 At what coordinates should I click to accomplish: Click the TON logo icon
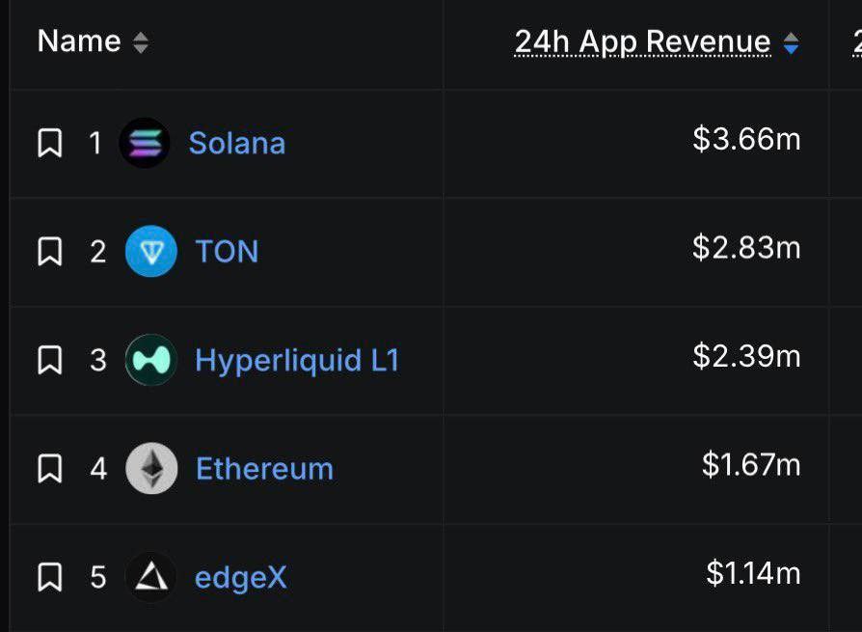[x=151, y=252]
